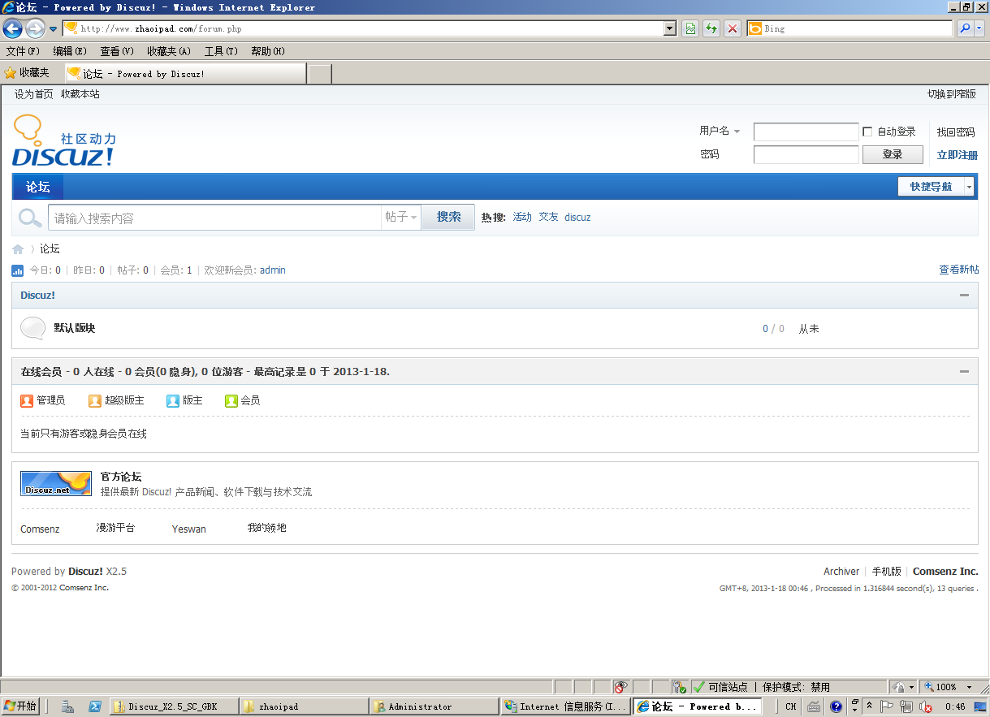This screenshot has width=990, height=717.
Task: Select the 论坛 navigation tab
Action: (38, 187)
